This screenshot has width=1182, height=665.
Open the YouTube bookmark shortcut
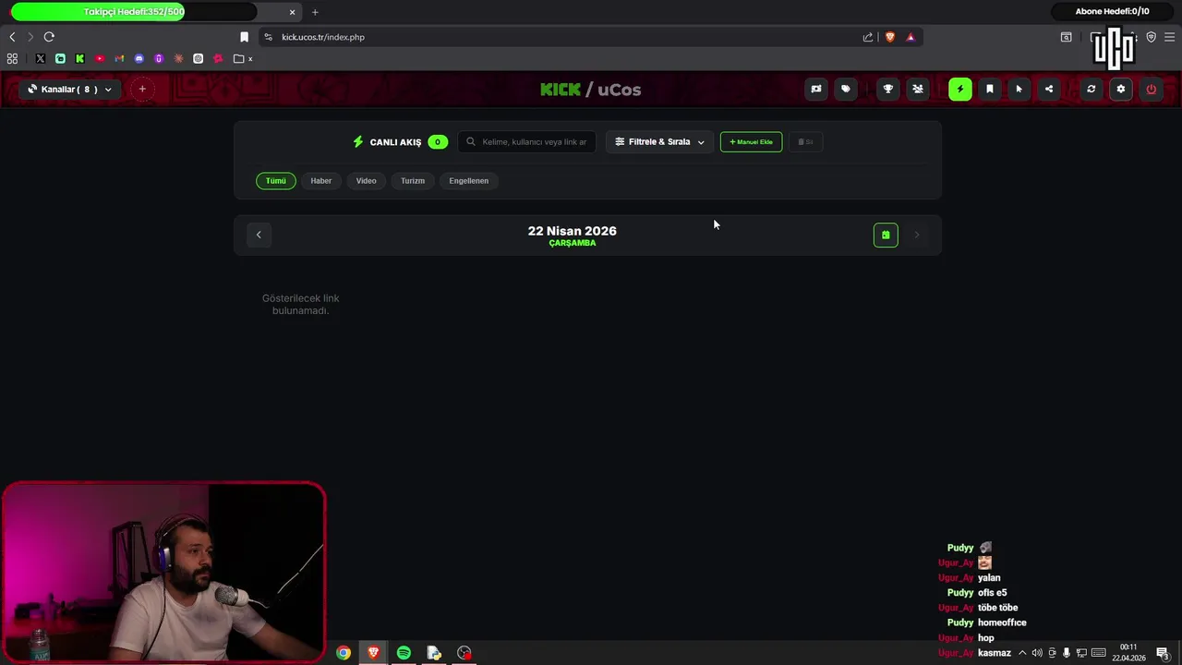100,58
